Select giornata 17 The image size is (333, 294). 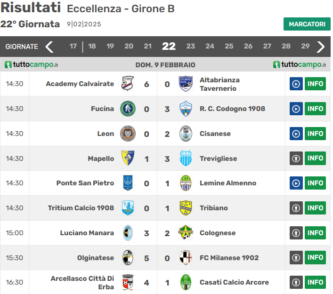tap(73, 47)
